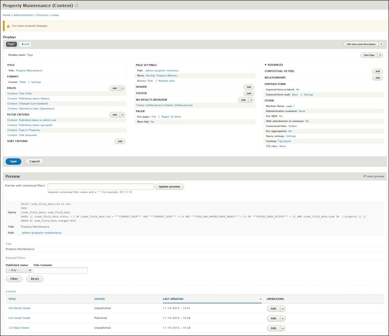Open the 345 North Street title link

19,308
